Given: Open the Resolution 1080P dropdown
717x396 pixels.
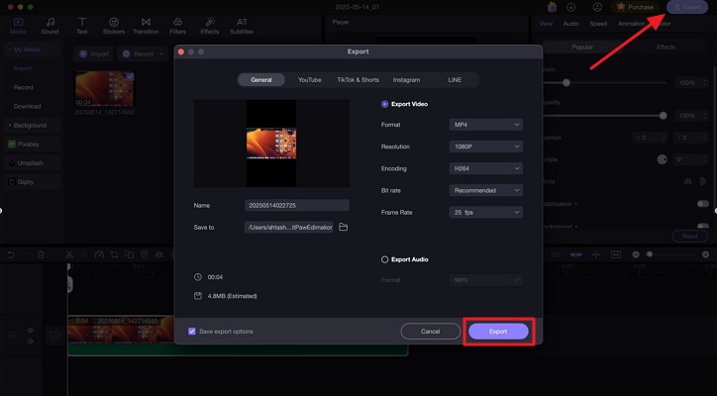Looking at the screenshot, I should click(485, 147).
